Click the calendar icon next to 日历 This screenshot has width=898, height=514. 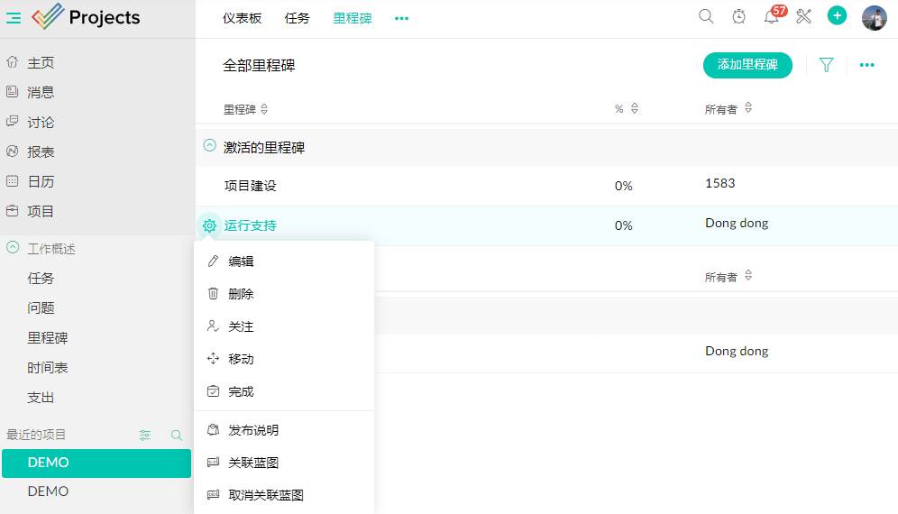(x=12, y=181)
